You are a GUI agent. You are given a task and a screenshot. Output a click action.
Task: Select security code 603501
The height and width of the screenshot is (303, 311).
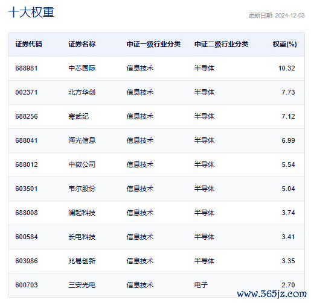27,189
